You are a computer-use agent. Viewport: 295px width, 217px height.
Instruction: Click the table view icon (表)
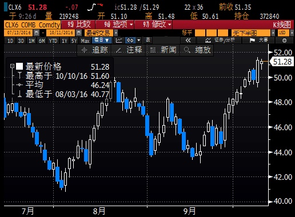148,41
